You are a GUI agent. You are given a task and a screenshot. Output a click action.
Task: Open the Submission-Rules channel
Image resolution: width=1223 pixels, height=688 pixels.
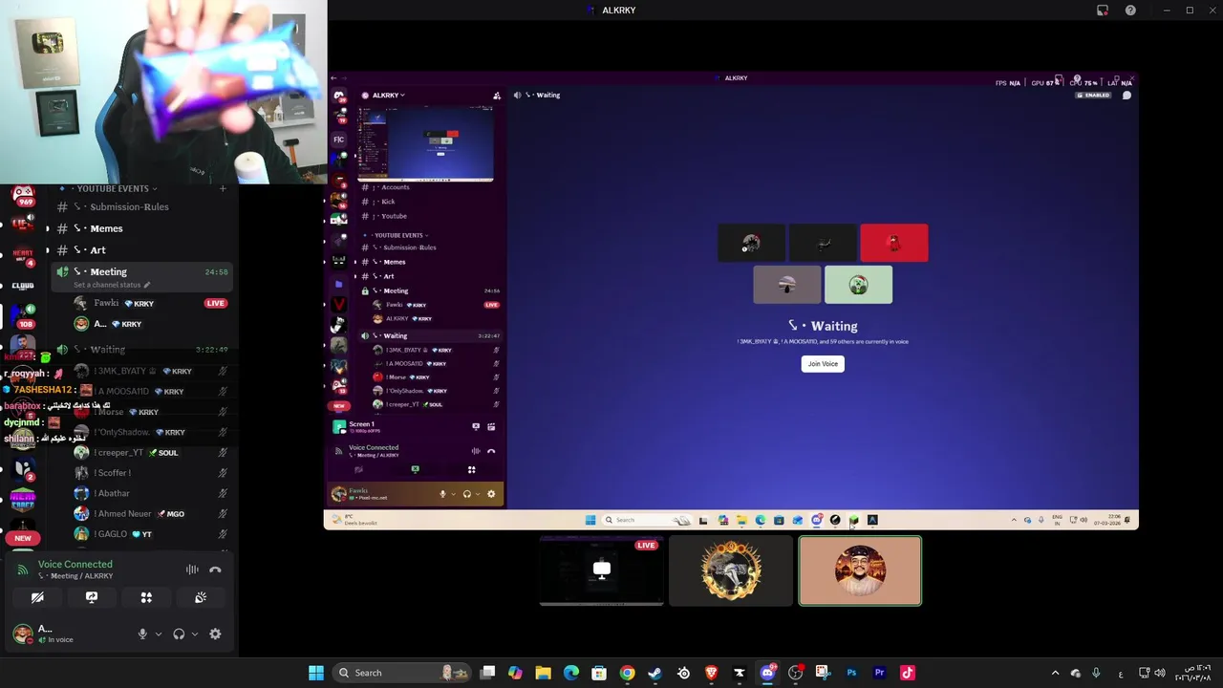[x=141, y=206]
